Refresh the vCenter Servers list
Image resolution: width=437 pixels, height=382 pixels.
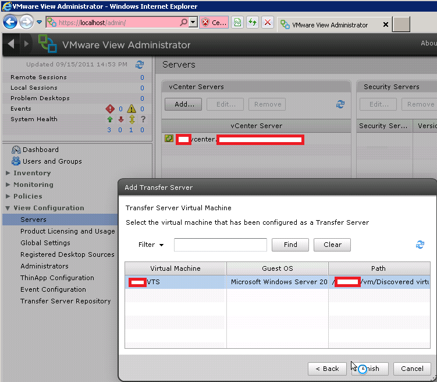pos(340,104)
